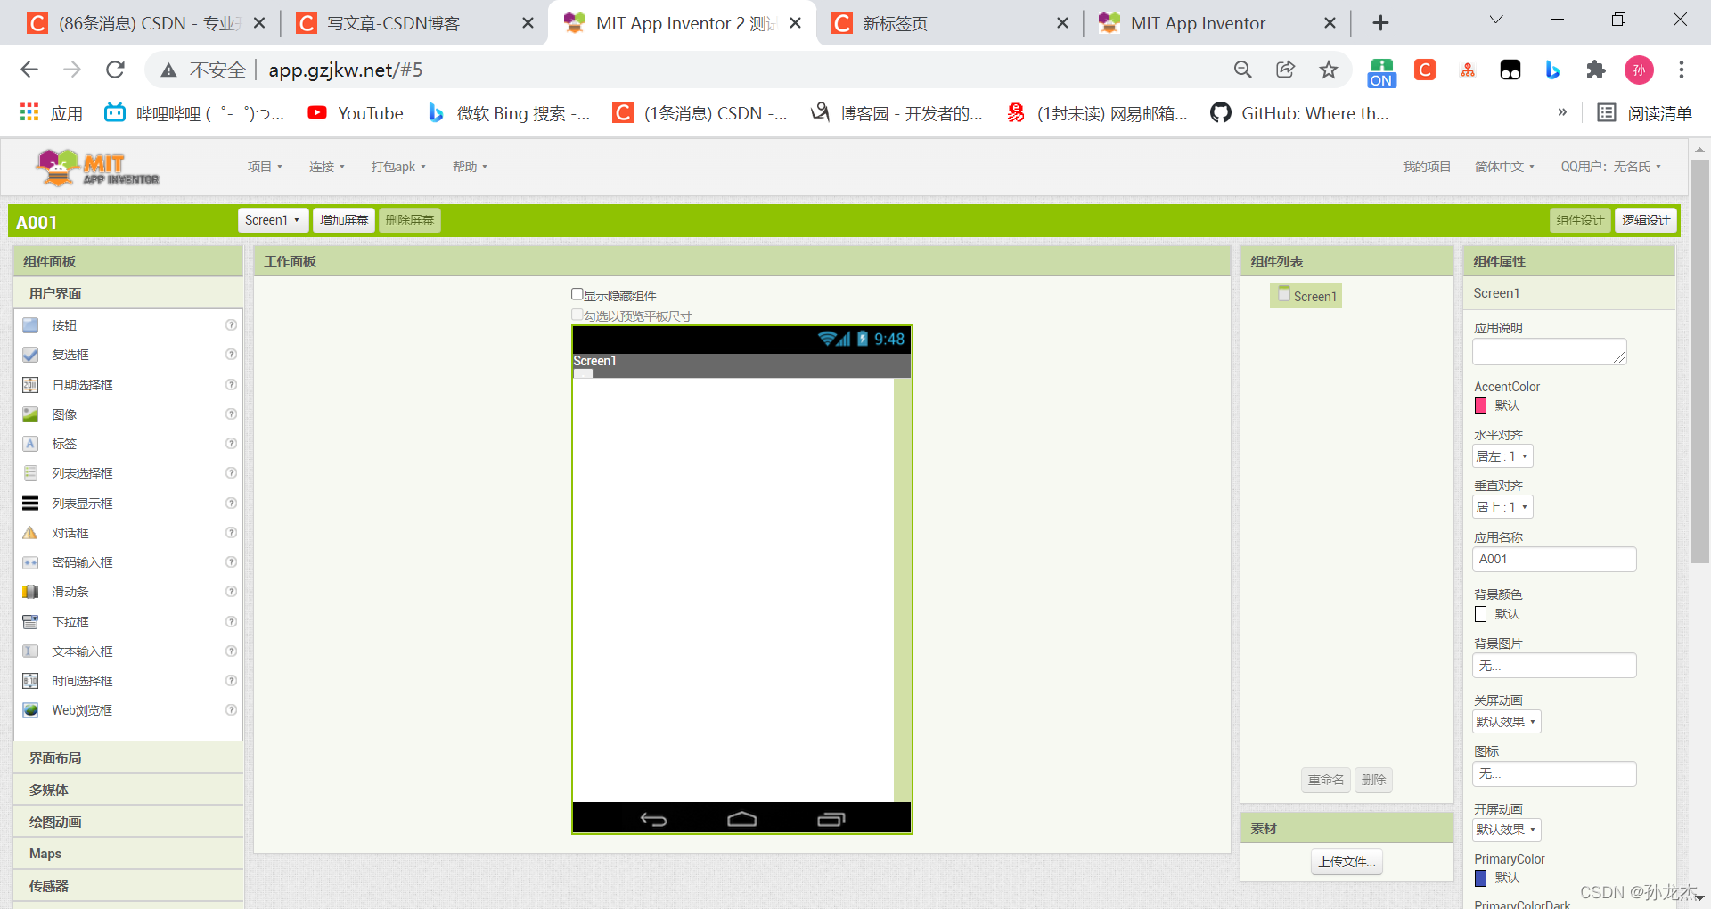Image resolution: width=1711 pixels, height=909 pixels.
Task: Switch to 逻辑设计 blocks view
Action: 1646,220
